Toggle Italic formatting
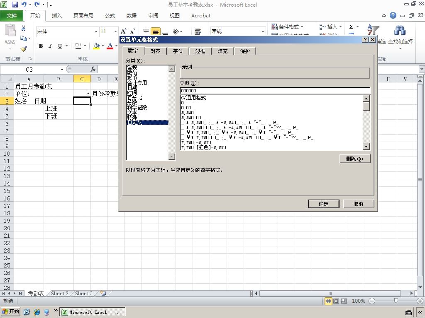The image size is (425, 318). click(50, 46)
